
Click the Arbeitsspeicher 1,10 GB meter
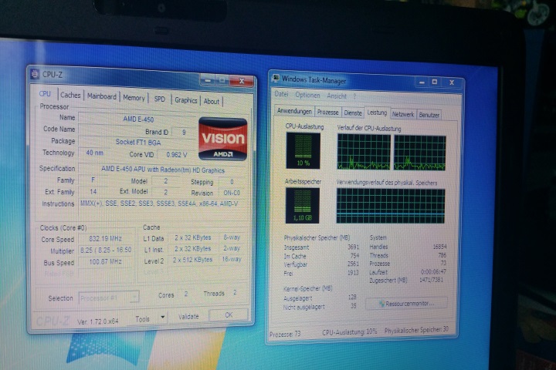click(303, 205)
